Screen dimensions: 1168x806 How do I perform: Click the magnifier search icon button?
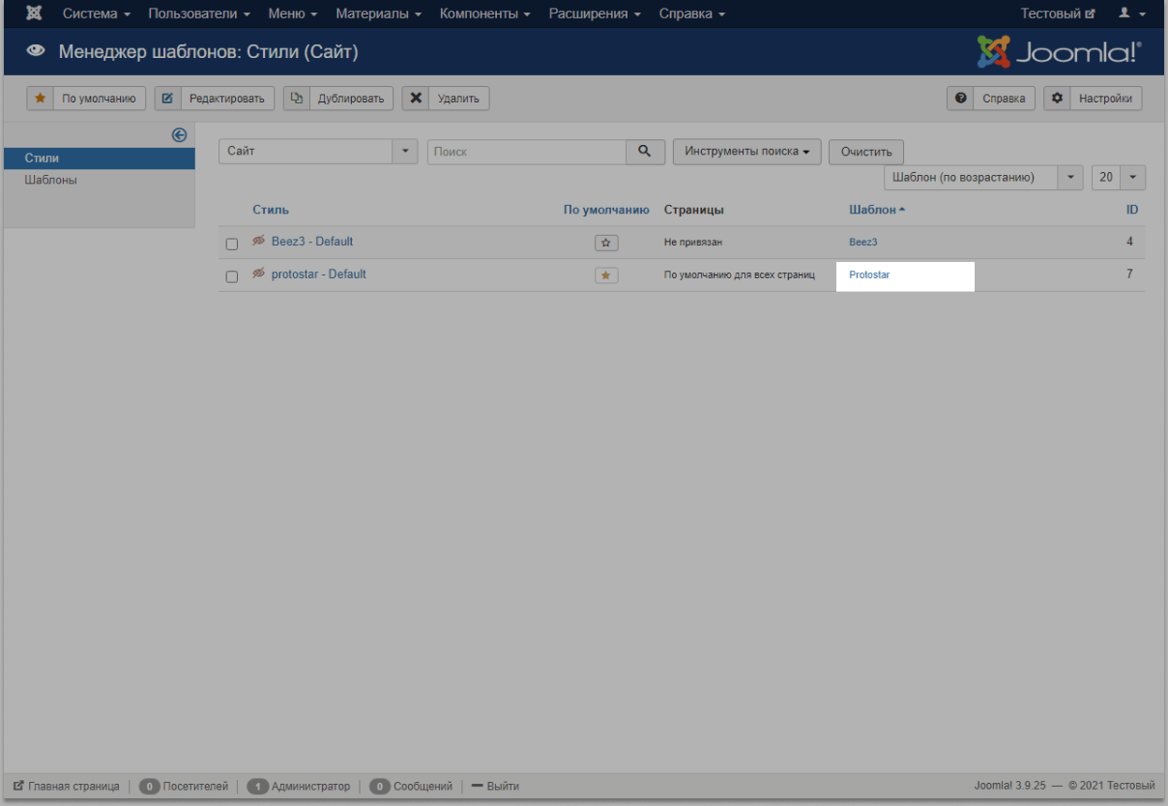(x=646, y=152)
